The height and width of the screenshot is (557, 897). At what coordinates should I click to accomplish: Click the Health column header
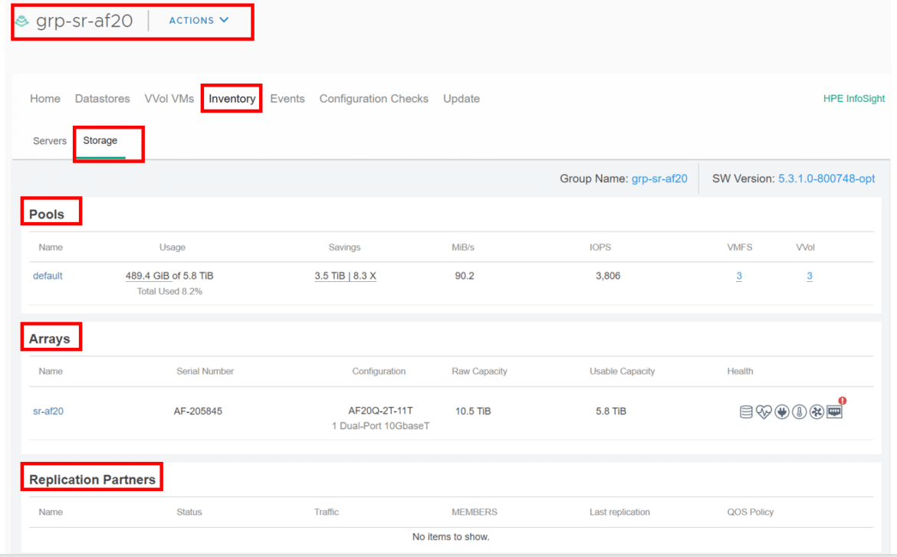740,371
